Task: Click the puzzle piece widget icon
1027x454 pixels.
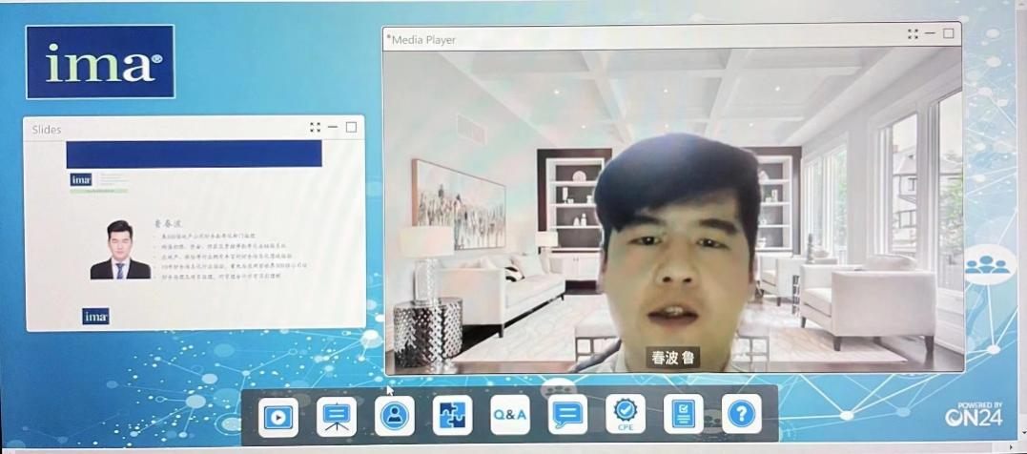Action: click(453, 415)
